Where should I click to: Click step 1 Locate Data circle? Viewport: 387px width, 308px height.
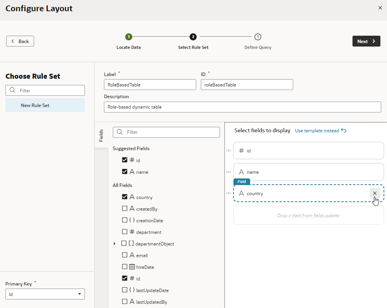(129, 37)
